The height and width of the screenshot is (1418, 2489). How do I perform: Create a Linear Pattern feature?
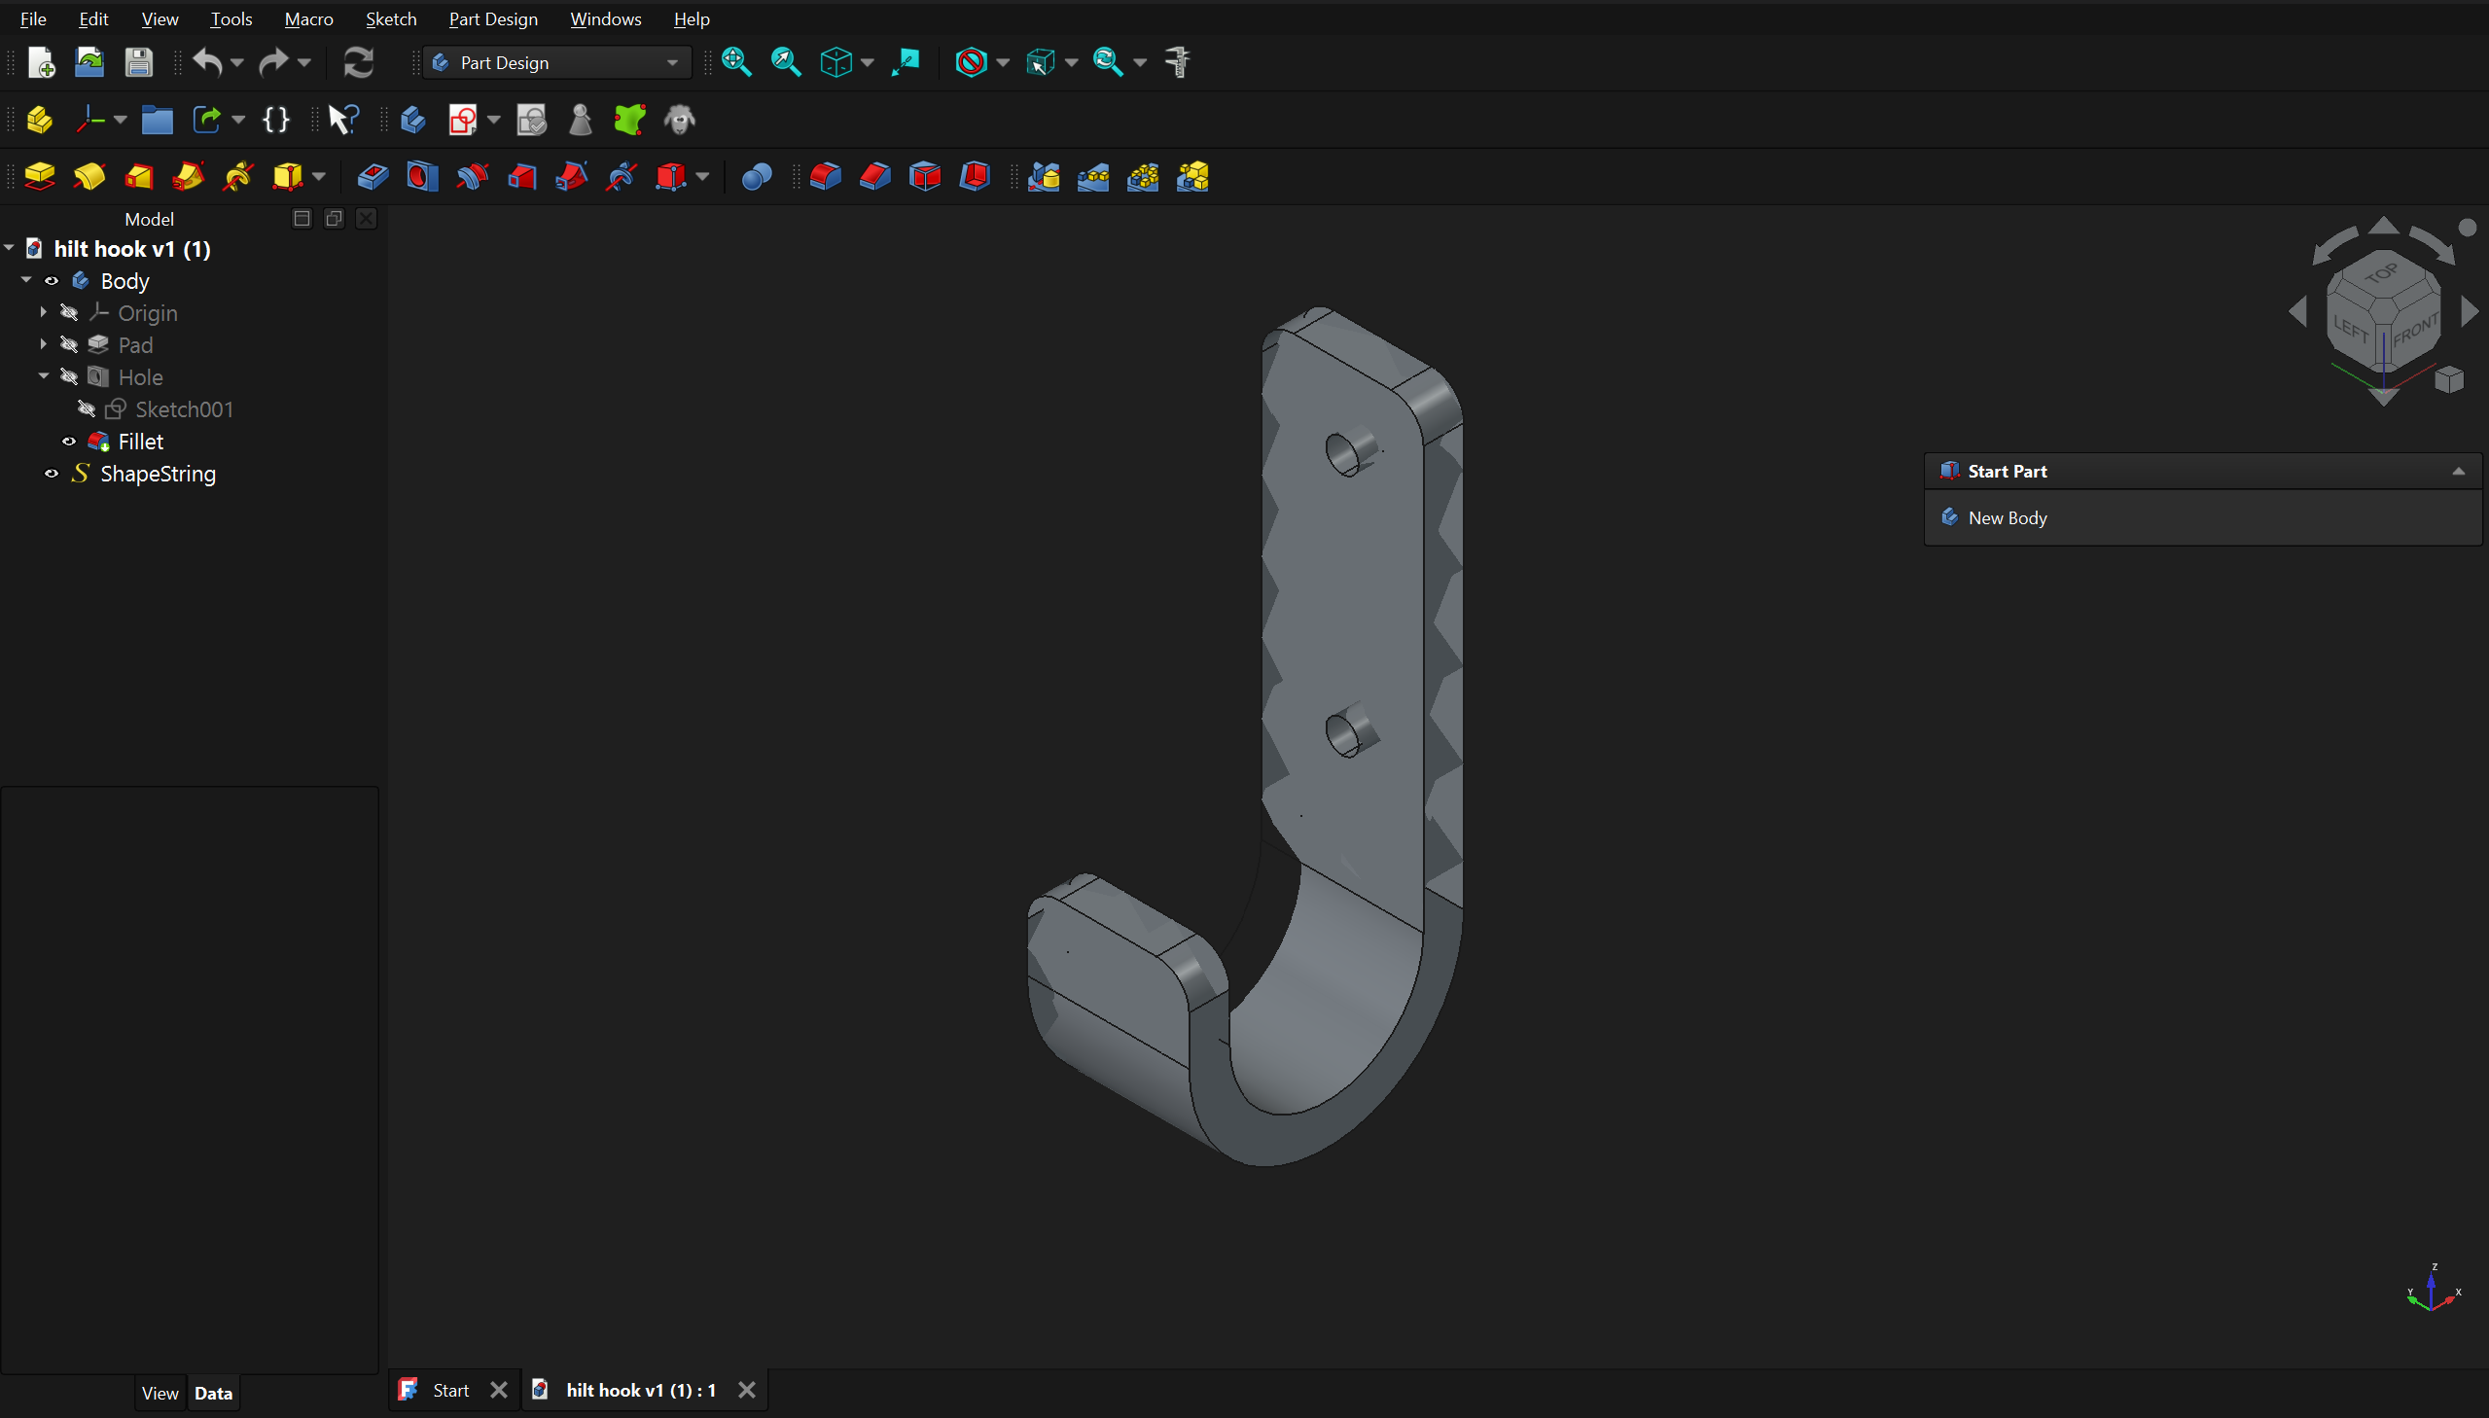pos(1093,176)
